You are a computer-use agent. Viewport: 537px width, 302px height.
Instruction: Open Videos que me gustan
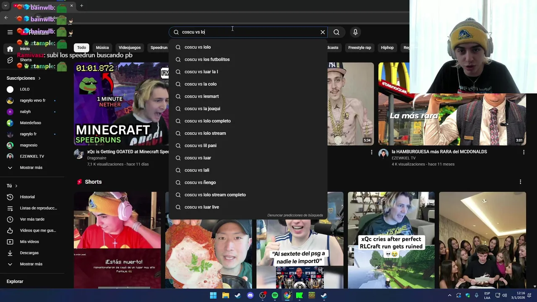[x=32, y=230]
